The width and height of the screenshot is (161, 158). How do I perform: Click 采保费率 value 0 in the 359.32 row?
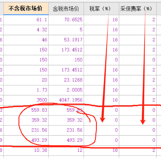(138, 120)
